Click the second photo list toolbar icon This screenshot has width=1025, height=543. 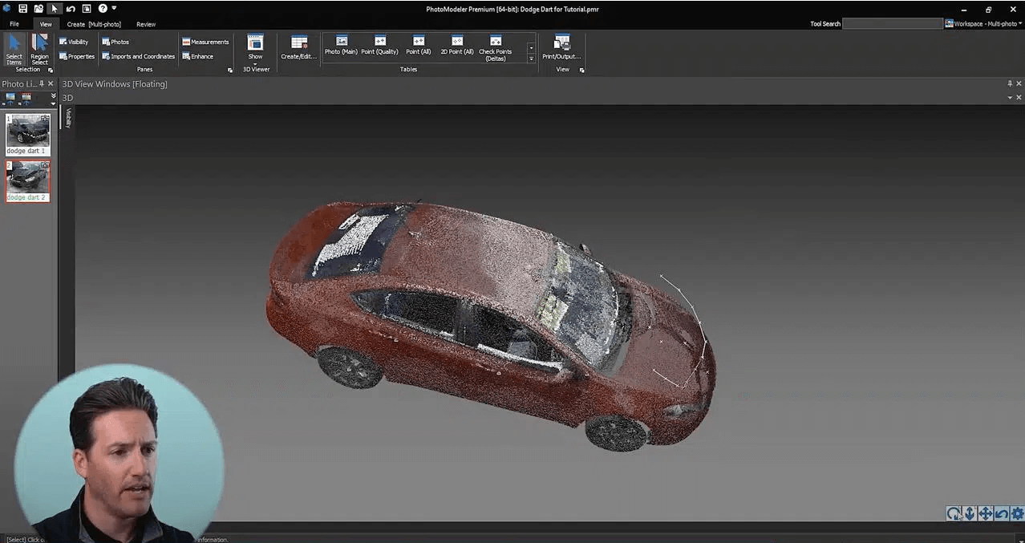click(26, 98)
